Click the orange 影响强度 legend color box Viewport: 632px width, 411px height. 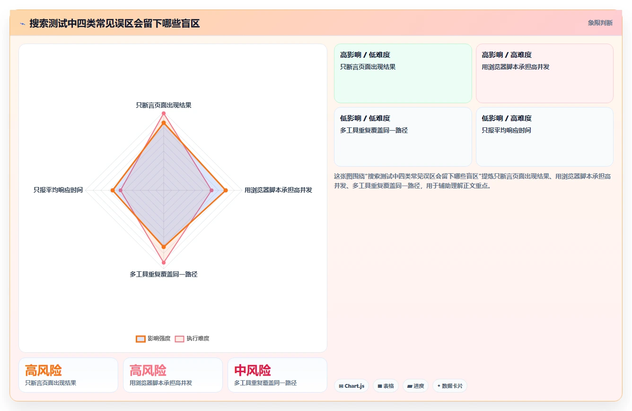[x=140, y=339]
